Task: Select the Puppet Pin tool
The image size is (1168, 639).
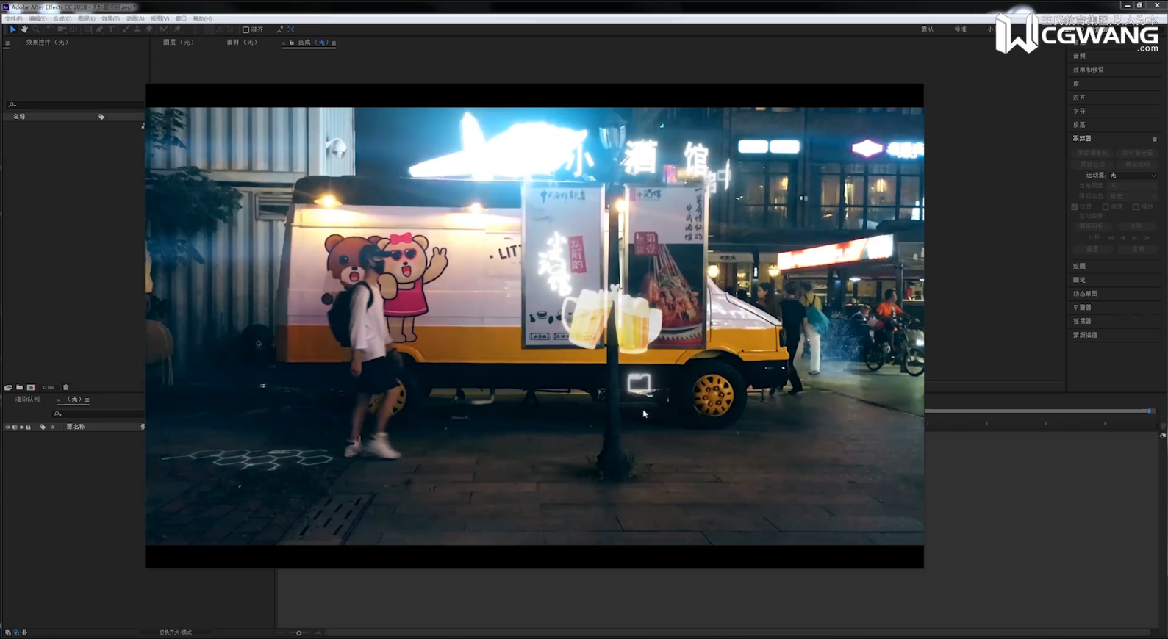Action: pos(177,29)
